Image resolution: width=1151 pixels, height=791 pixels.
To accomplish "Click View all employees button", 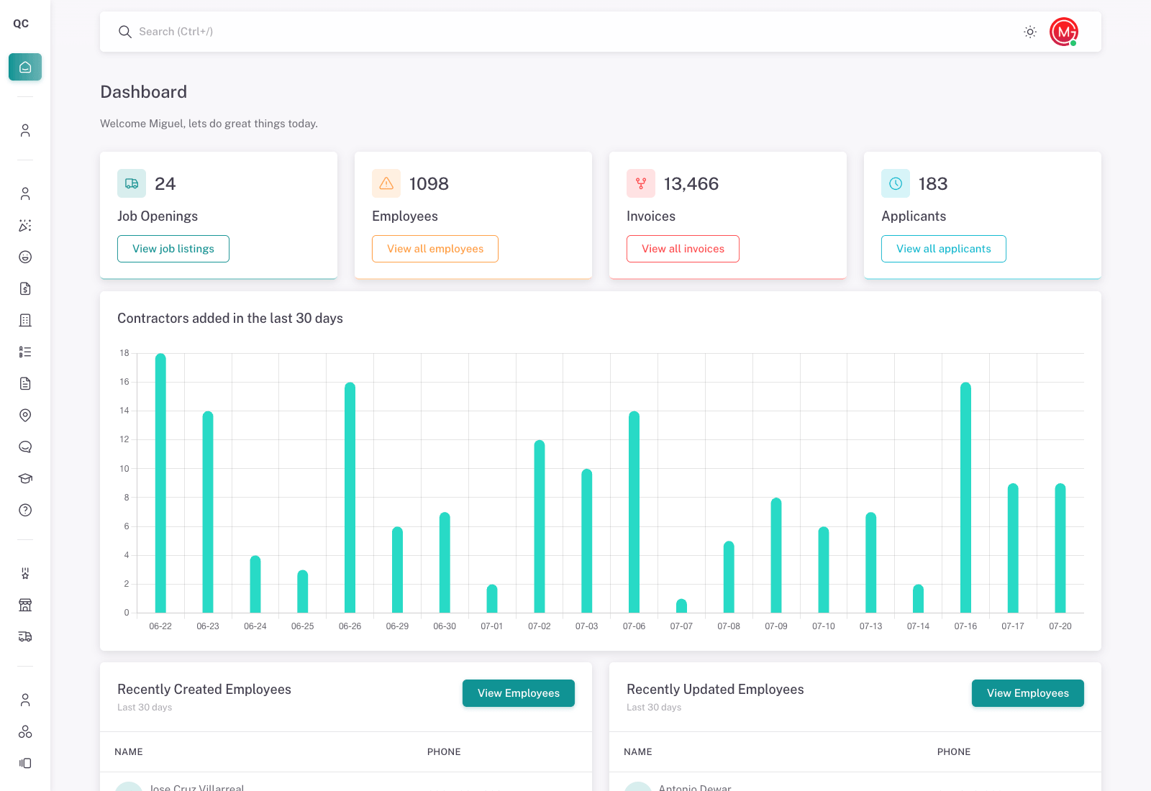I will click(435, 249).
